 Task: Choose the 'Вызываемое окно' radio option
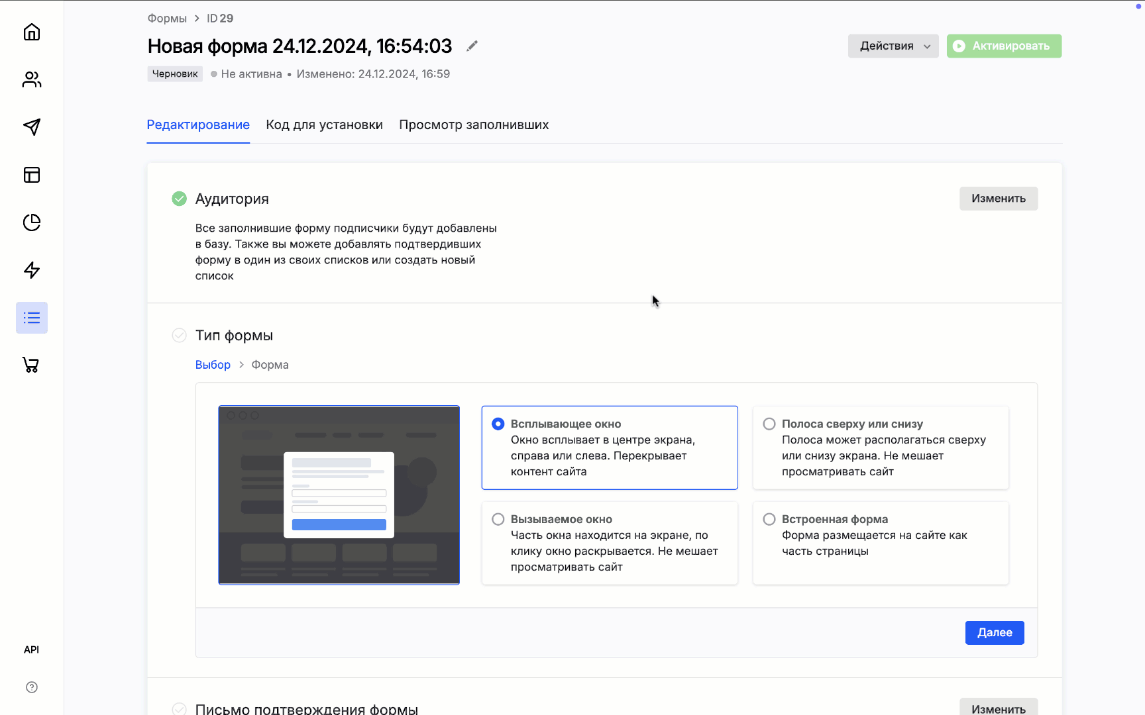498,519
